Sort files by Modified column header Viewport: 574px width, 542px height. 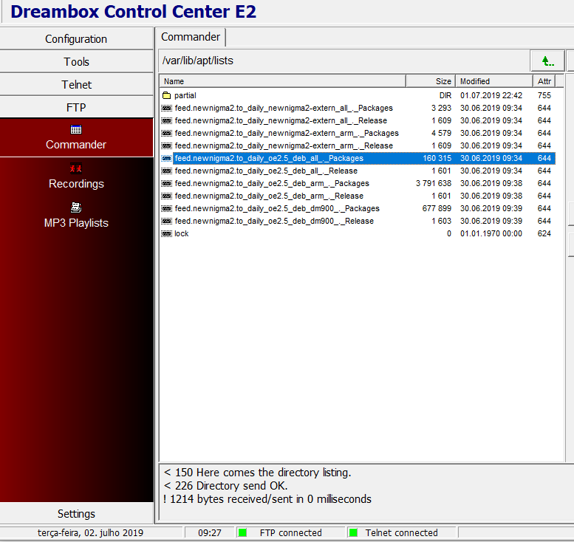(493, 81)
